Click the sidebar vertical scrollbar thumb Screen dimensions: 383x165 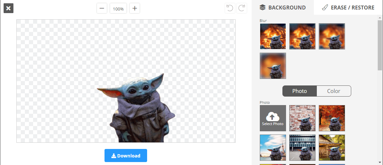coord(380,45)
